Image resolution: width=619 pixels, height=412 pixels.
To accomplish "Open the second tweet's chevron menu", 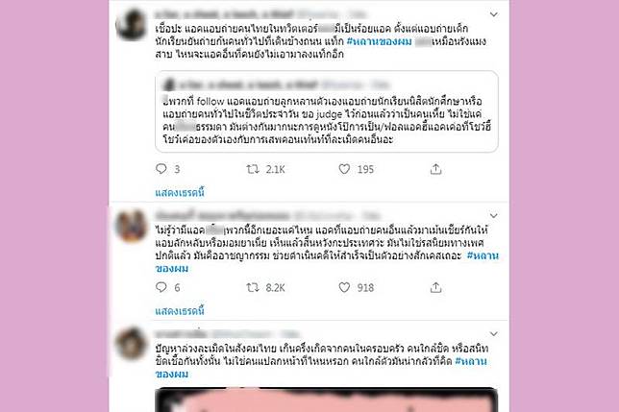I will [493, 216].
